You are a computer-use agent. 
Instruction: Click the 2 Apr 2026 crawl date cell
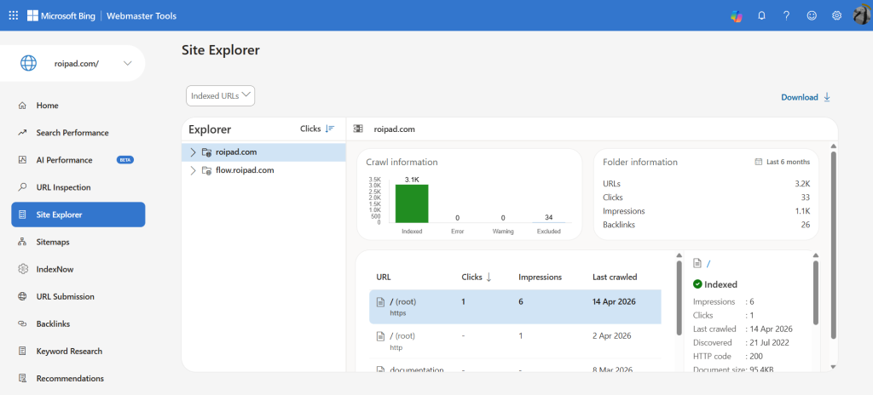[611, 336]
